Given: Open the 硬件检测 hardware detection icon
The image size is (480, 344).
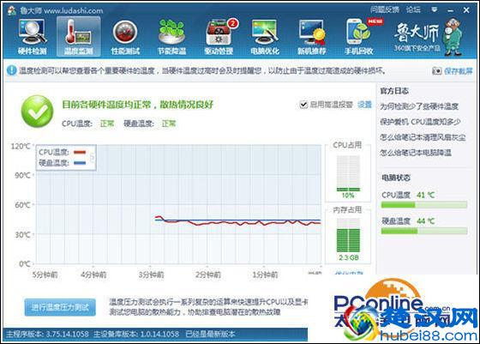Looking at the screenshot, I should 33,37.
